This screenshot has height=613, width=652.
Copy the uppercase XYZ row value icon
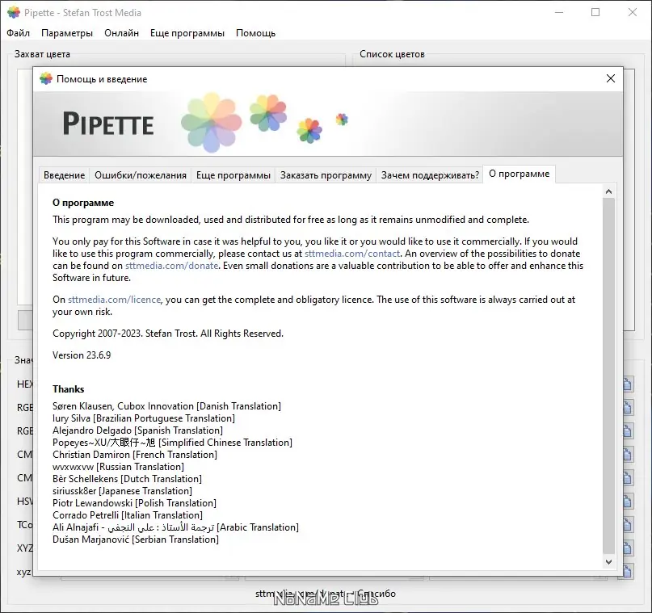coord(628,548)
